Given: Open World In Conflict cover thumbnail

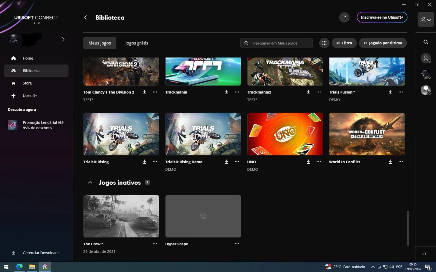Looking at the screenshot, I should [x=367, y=134].
